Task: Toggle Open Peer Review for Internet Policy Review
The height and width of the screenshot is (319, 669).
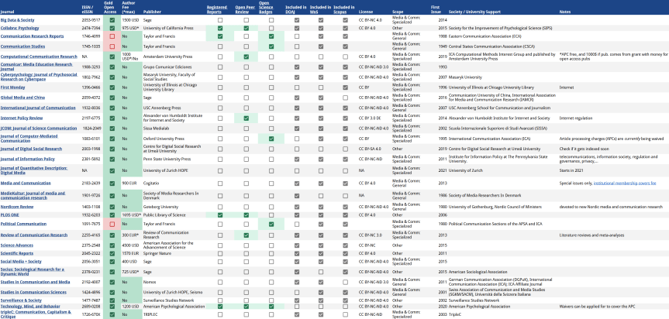Action: pos(246,117)
